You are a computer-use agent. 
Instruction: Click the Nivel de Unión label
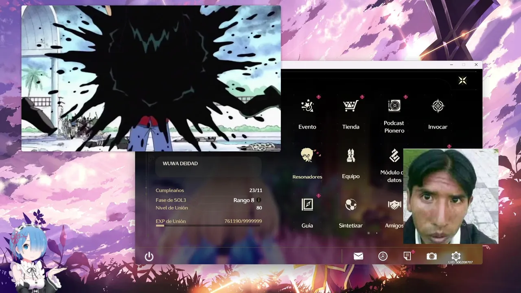(172, 208)
